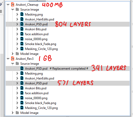Screen dimensions: 133x117
Task: Click PS icon of Smoke black_Fade.png in Arukori_Cleanup
Action: pyautogui.click(x=22, y=44)
